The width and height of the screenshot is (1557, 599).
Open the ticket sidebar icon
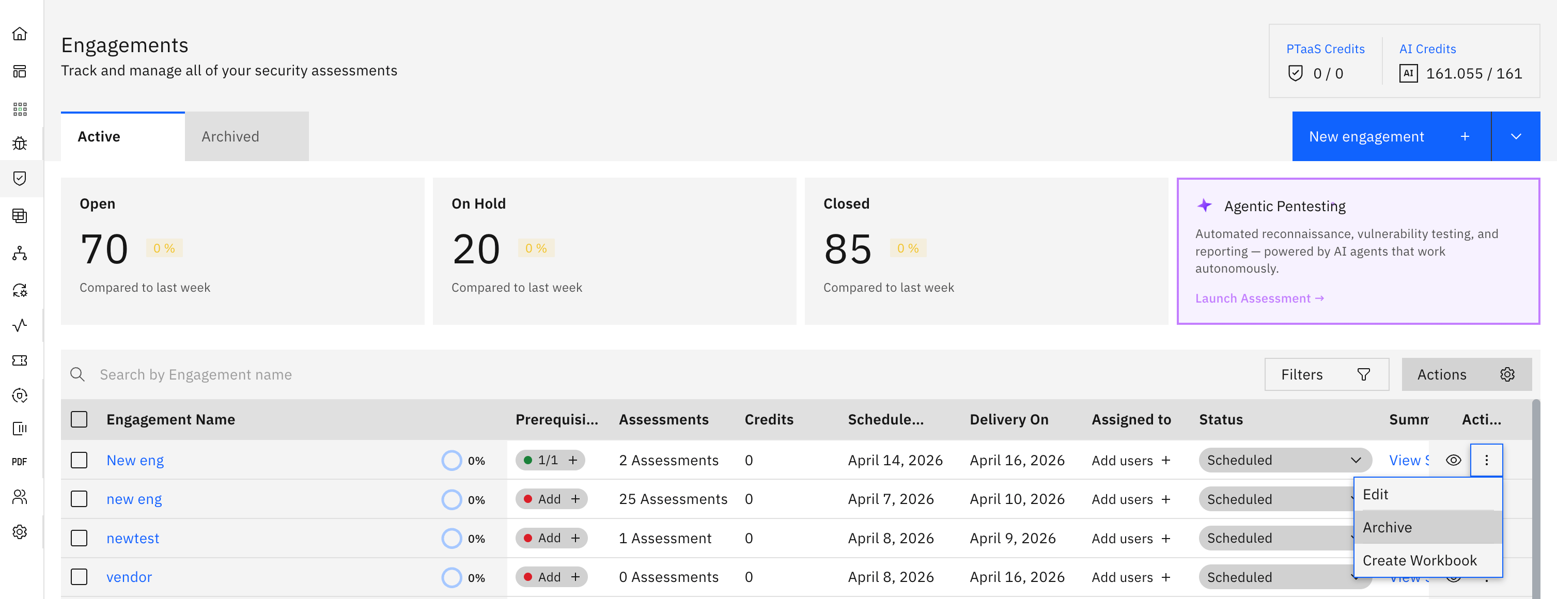pos(20,360)
